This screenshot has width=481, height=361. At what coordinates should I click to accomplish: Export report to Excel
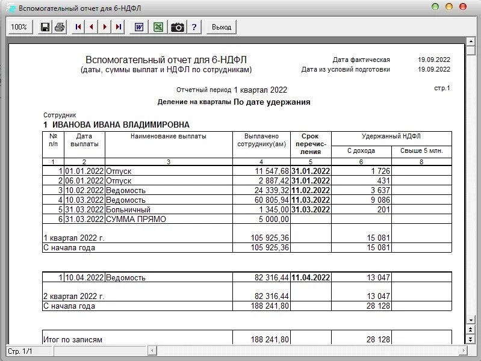[158, 27]
